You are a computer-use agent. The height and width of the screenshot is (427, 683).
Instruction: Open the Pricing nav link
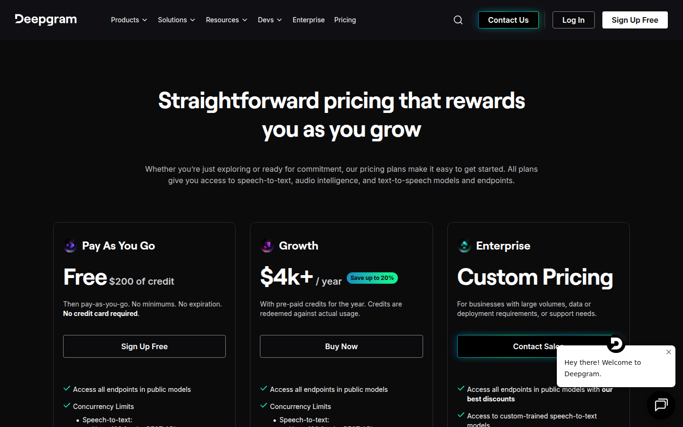click(345, 20)
